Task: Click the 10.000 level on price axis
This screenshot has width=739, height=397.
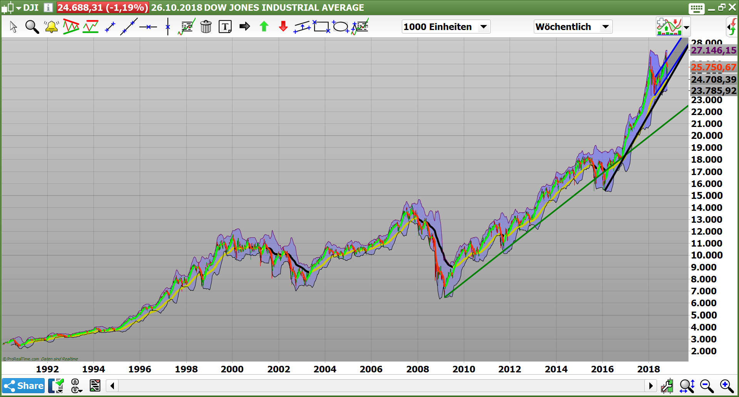Action: pyautogui.click(x=707, y=255)
